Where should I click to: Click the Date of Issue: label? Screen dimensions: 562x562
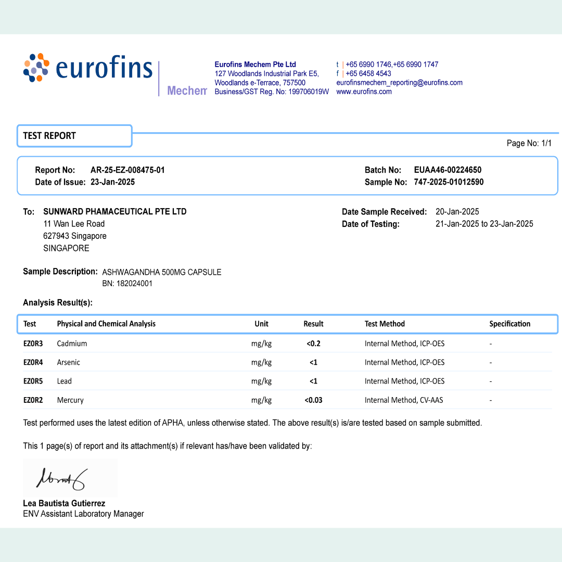[60, 182]
